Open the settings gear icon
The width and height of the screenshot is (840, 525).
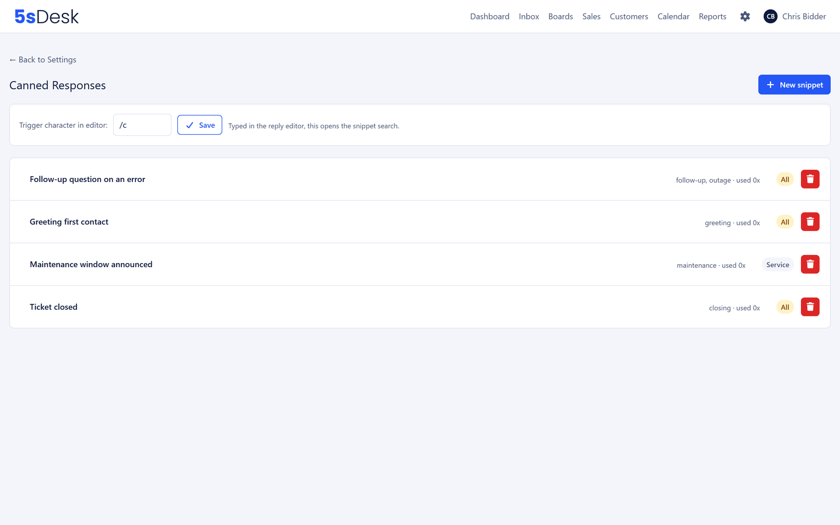(x=745, y=16)
